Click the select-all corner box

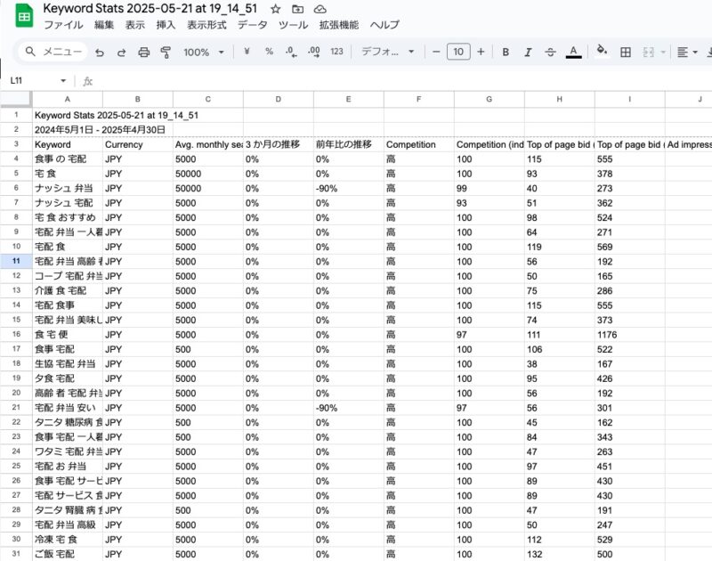tap(16, 99)
